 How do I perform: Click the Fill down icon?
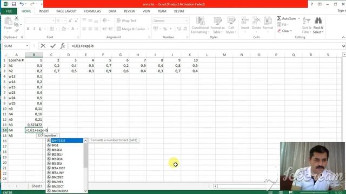pos(280,25)
